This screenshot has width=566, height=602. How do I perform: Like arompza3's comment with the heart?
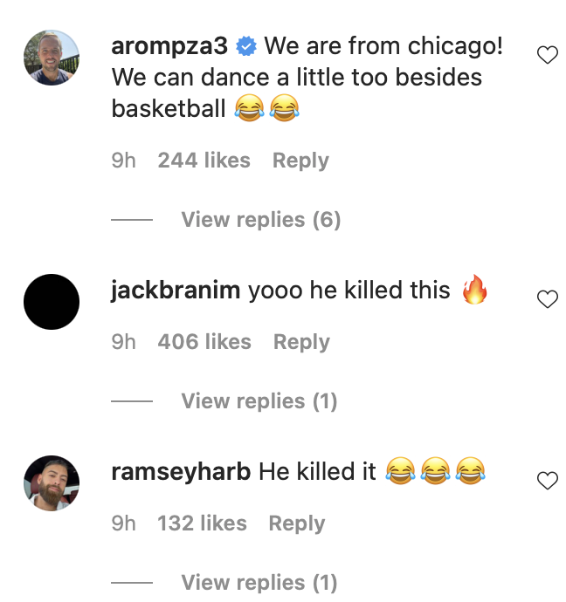547,55
